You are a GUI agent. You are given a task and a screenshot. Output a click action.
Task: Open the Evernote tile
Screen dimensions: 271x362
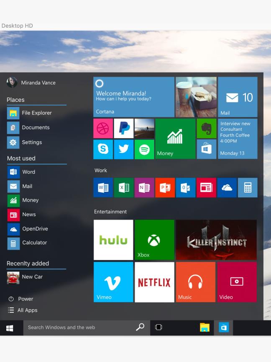[x=207, y=128]
